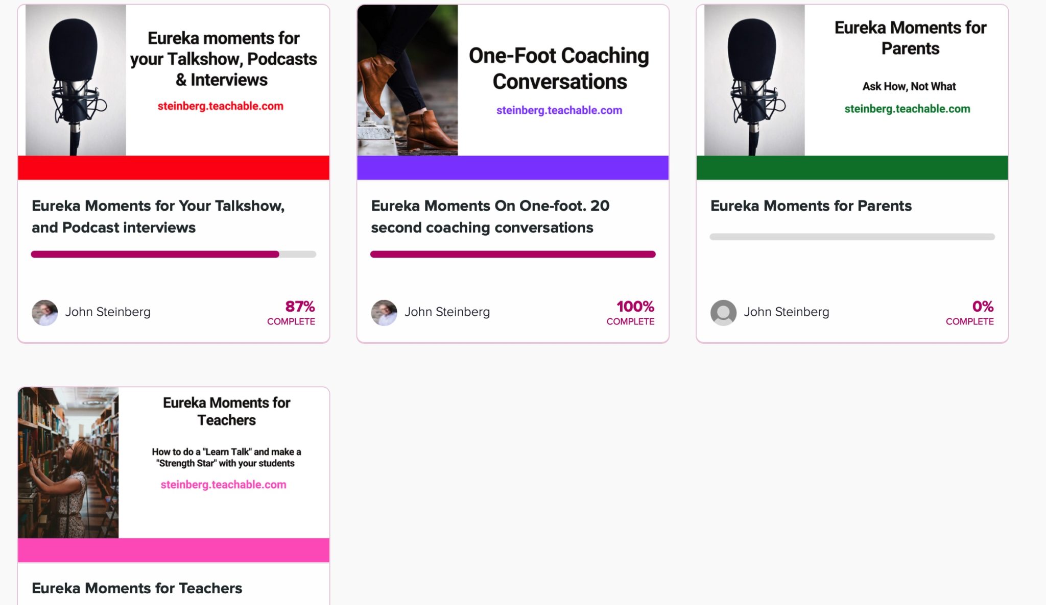Open the microphone thumbnail for Talkshow course
Image resolution: width=1046 pixels, height=605 pixels.
(x=76, y=80)
